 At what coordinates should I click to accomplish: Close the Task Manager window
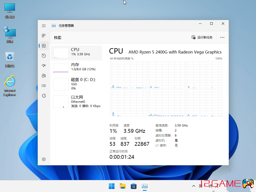click(x=223, y=24)
